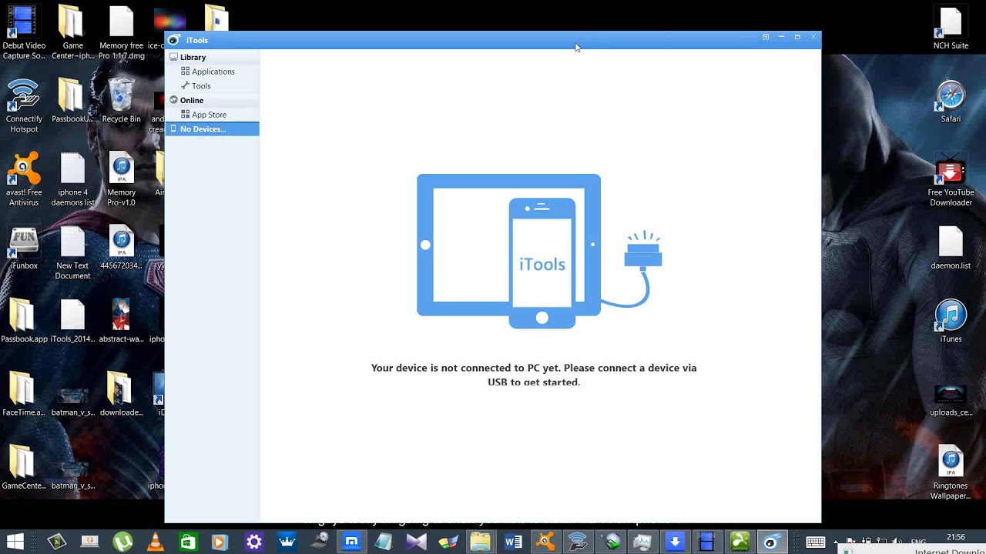Open daemon.list file on desktop
The image size is (986, 554).
pyautogui.click(x=951, y=248)
